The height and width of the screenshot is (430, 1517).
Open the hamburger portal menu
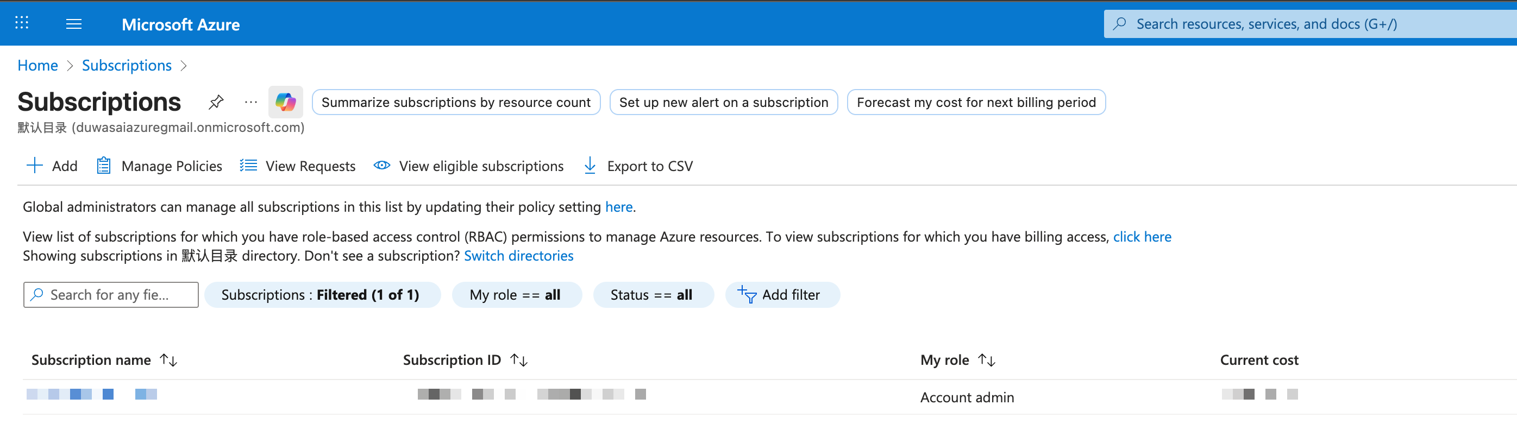(x=73, y=24)
